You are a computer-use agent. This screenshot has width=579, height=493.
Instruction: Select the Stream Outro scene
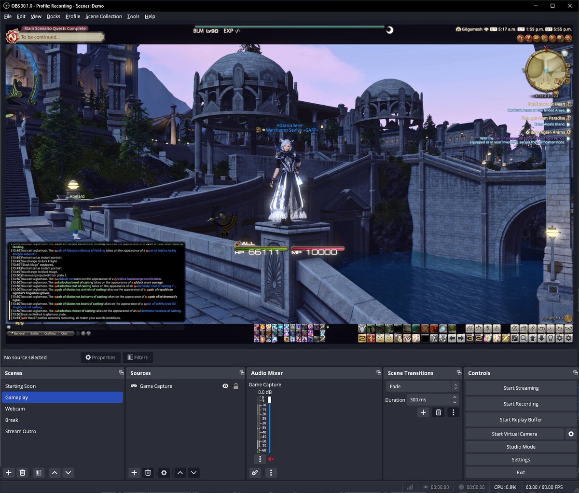point(62,431)
